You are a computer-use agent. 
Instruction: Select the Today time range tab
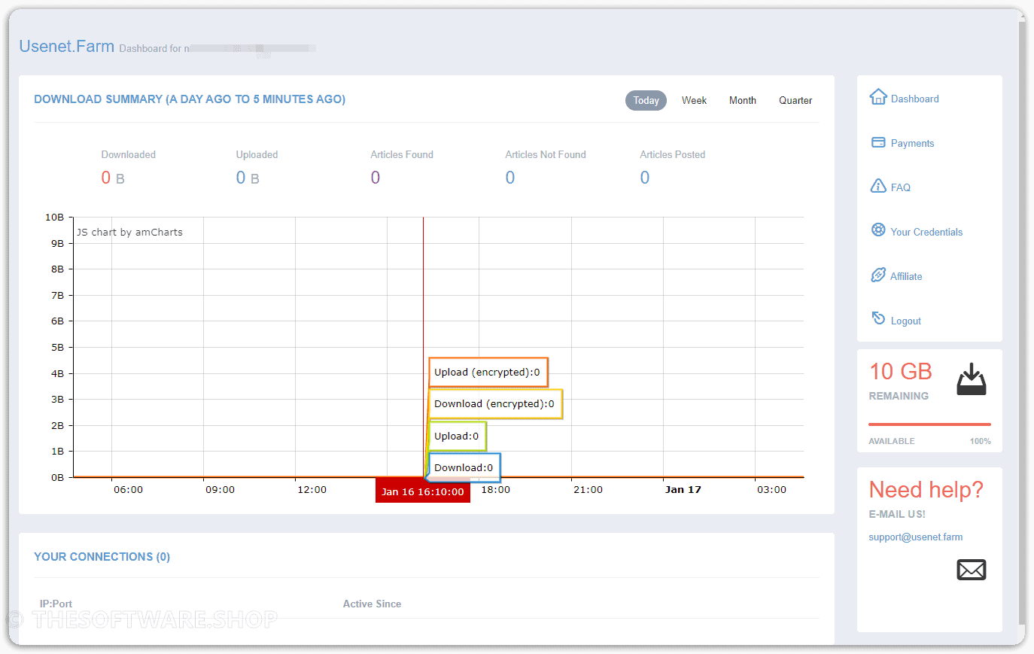(646, 100)
